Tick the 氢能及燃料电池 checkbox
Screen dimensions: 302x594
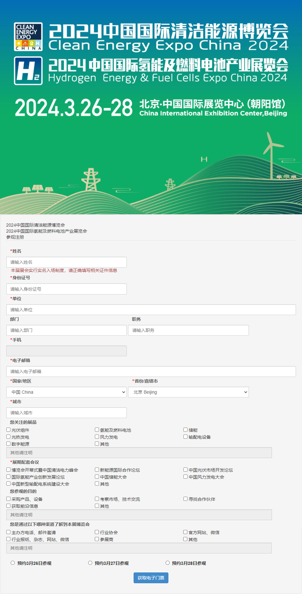coord(97,430)
